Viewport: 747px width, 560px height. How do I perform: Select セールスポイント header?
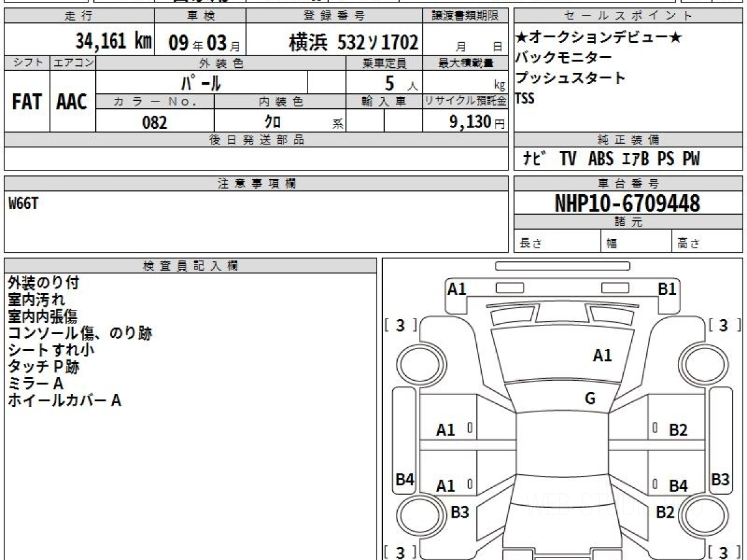tap(628, 16)
